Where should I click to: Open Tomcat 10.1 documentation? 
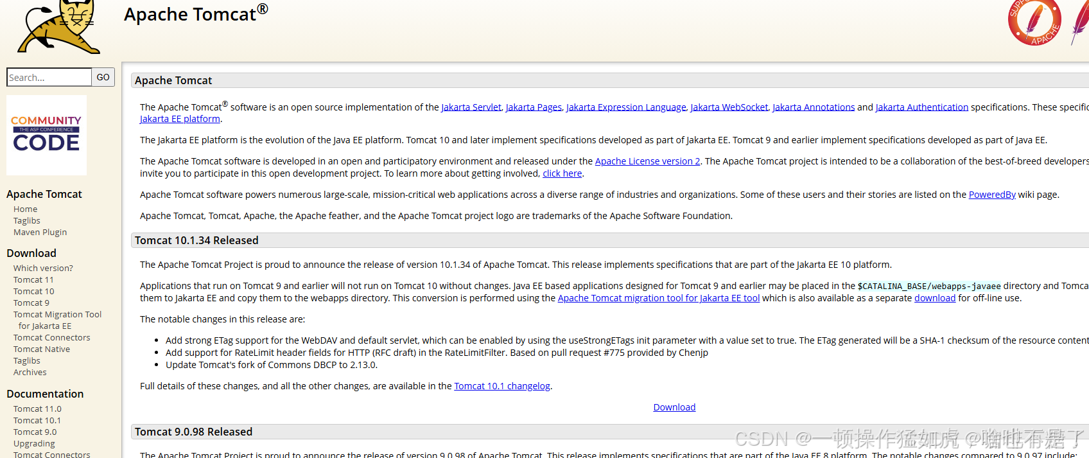(37, 421)
